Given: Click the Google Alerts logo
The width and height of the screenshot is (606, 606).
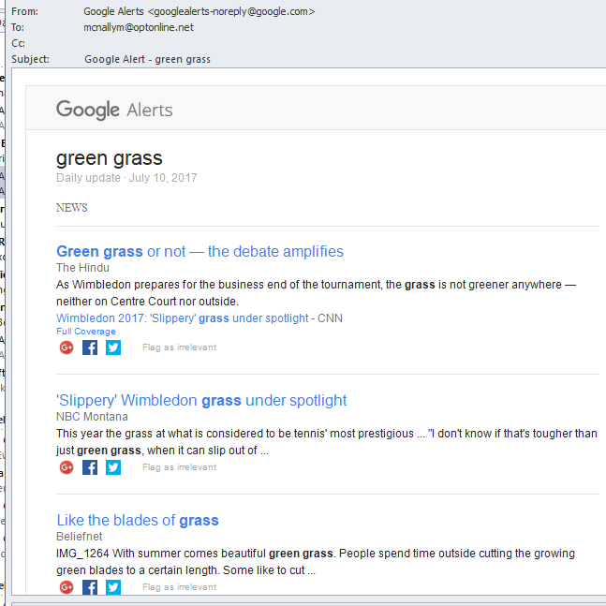Looking at the screenshot, I should [114, 110].
